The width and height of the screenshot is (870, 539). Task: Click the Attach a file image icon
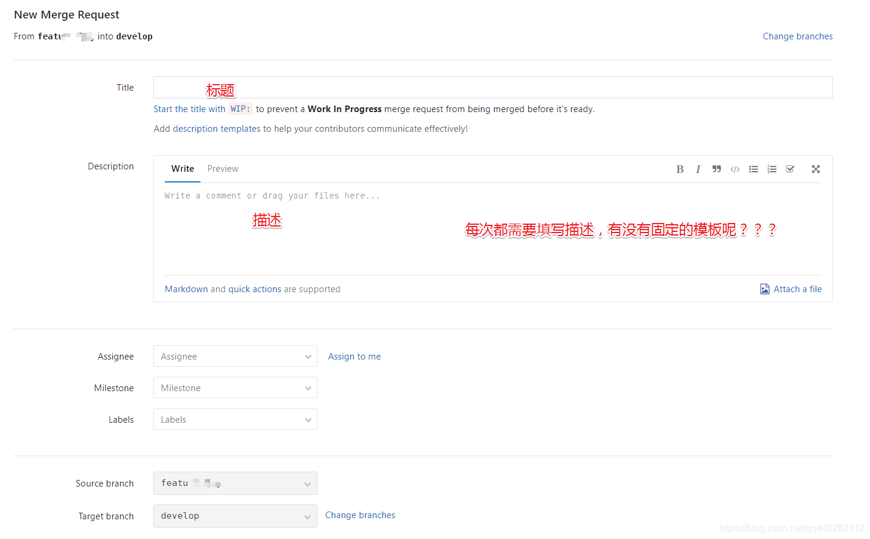pyautogui.click(x=764, y=289)
